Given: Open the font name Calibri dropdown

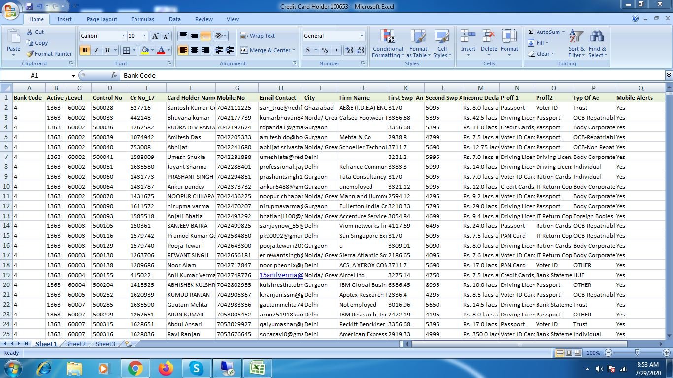Looking at the screenshot, I should pos(123,36).
